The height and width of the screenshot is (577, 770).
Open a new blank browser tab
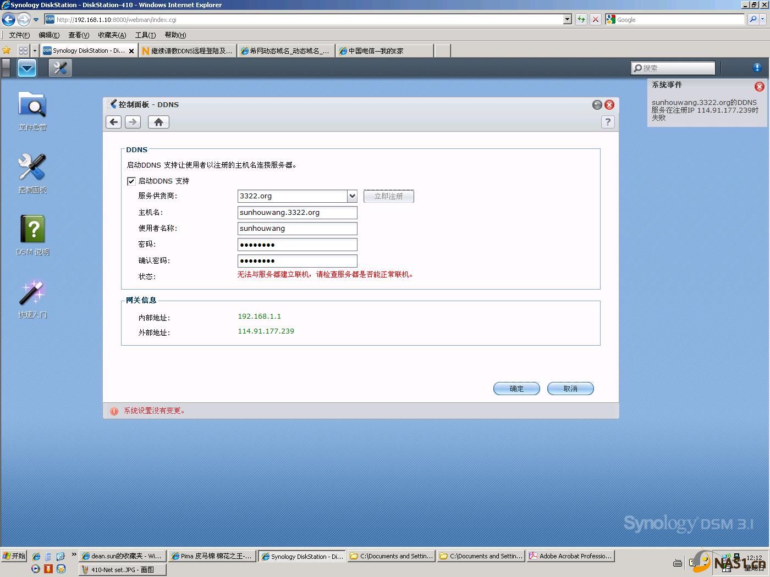pyautogui.click(x=442, y=51)
